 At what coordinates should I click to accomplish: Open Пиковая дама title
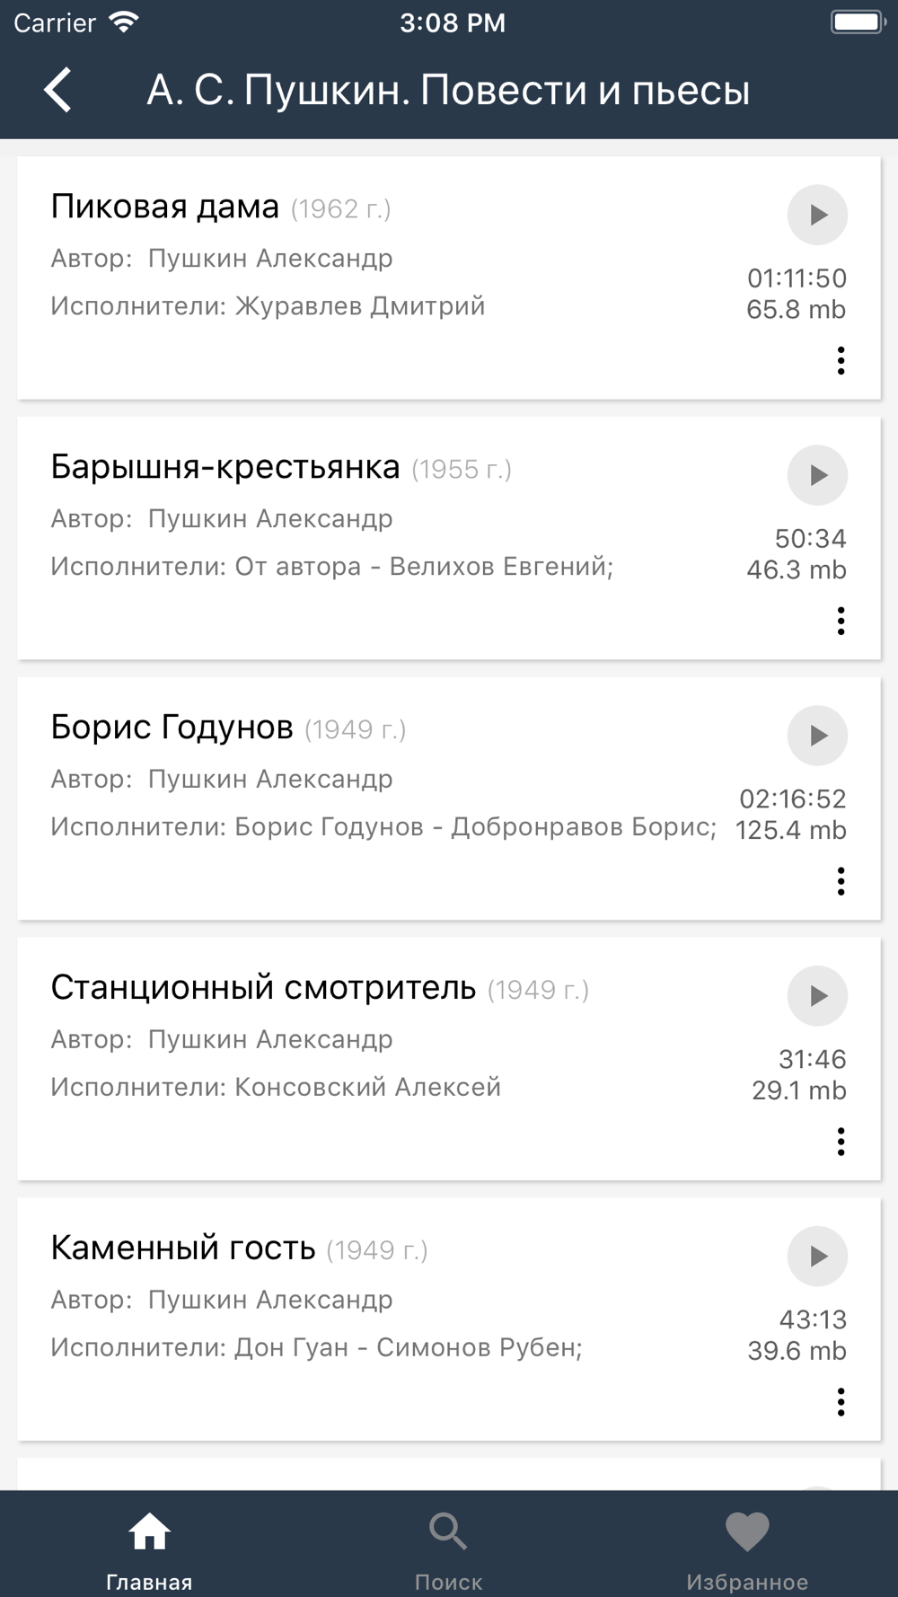click(x=165, y=207)
